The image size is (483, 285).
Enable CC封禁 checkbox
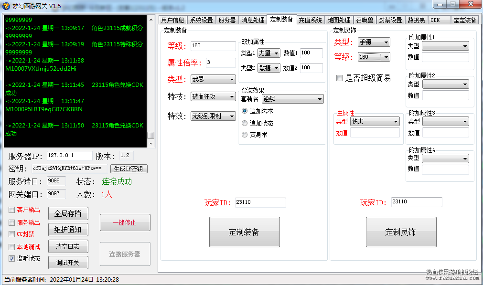(x=12, y=234)
